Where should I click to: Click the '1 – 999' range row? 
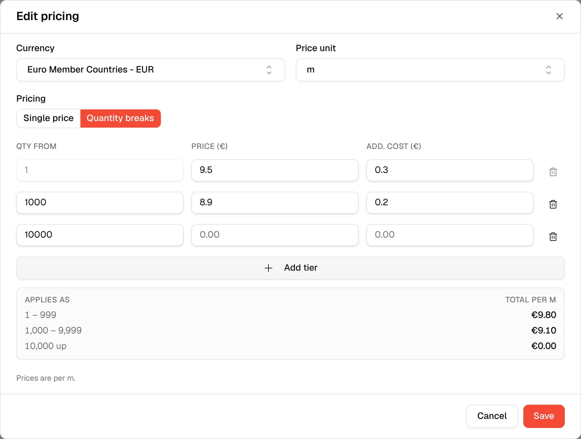(x=290, y=315)
